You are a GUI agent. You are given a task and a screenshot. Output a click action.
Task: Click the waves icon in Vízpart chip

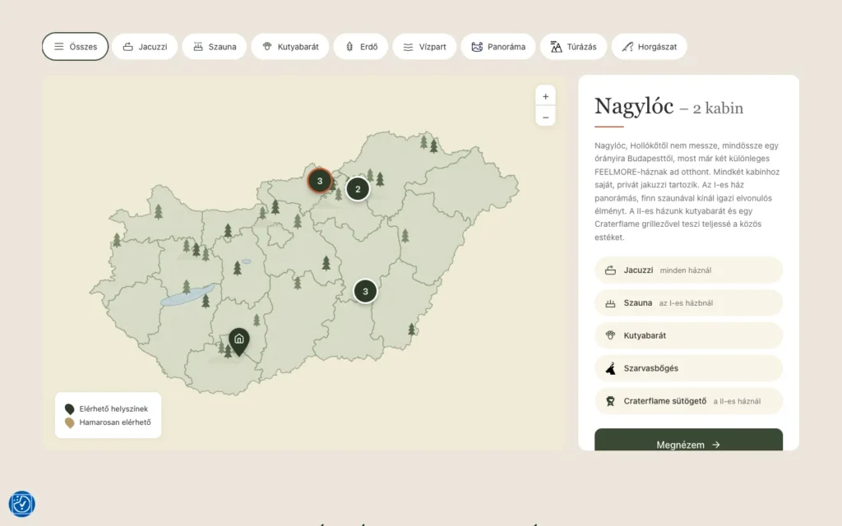408,47
